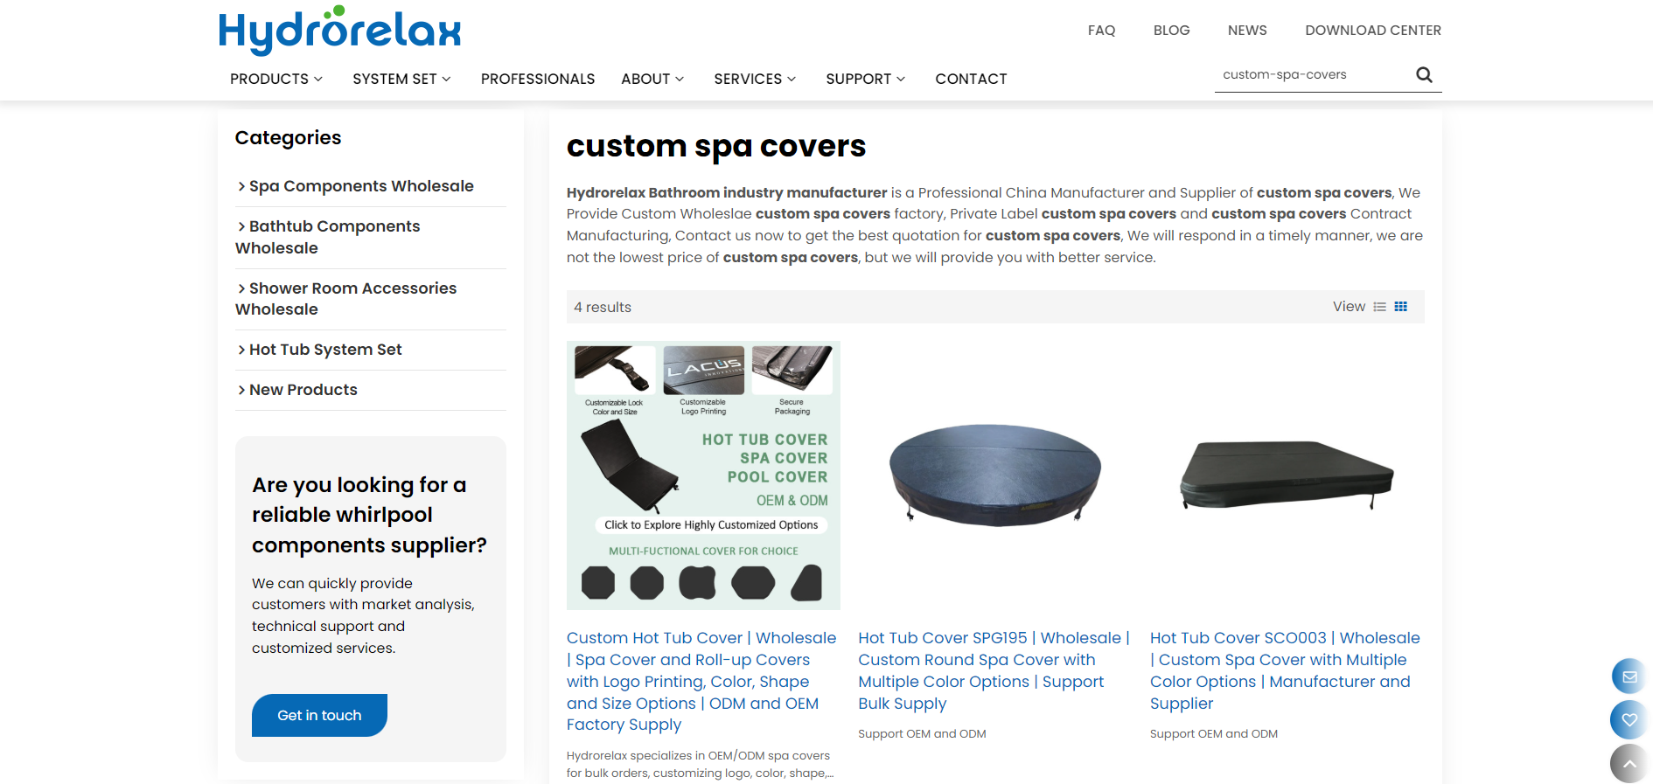Click the Get in touch button
Viewport: 1653px width, 784px height.
pos(319,715)
